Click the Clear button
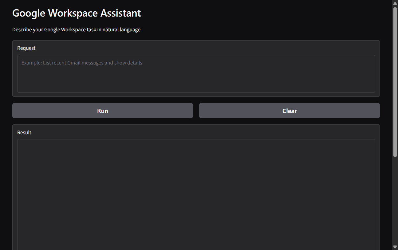The image size is (398, 250). pos(289,111)
